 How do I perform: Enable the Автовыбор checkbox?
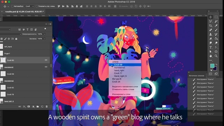coord(12,6)
